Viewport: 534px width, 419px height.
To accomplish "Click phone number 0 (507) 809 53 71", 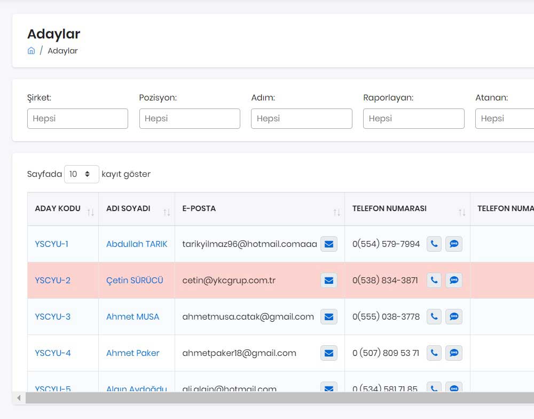I will 386,353.
